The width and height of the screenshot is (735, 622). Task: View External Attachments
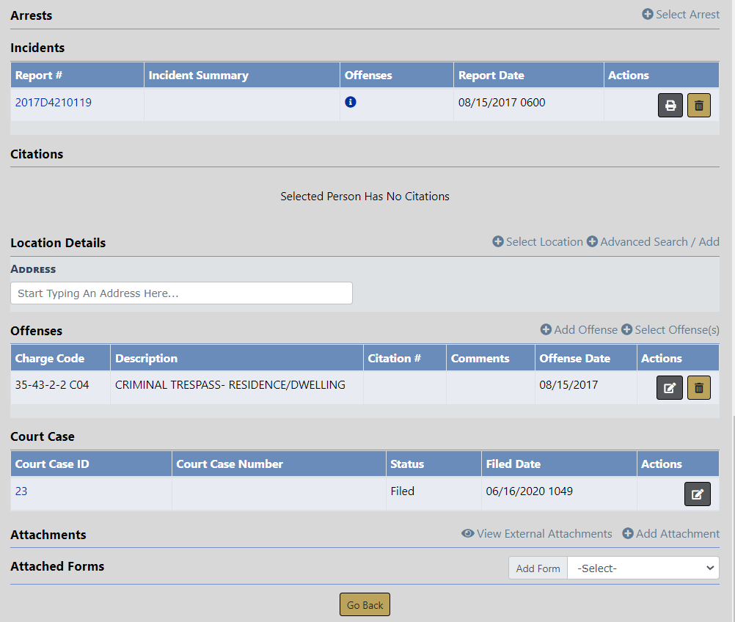pos(536,534)
